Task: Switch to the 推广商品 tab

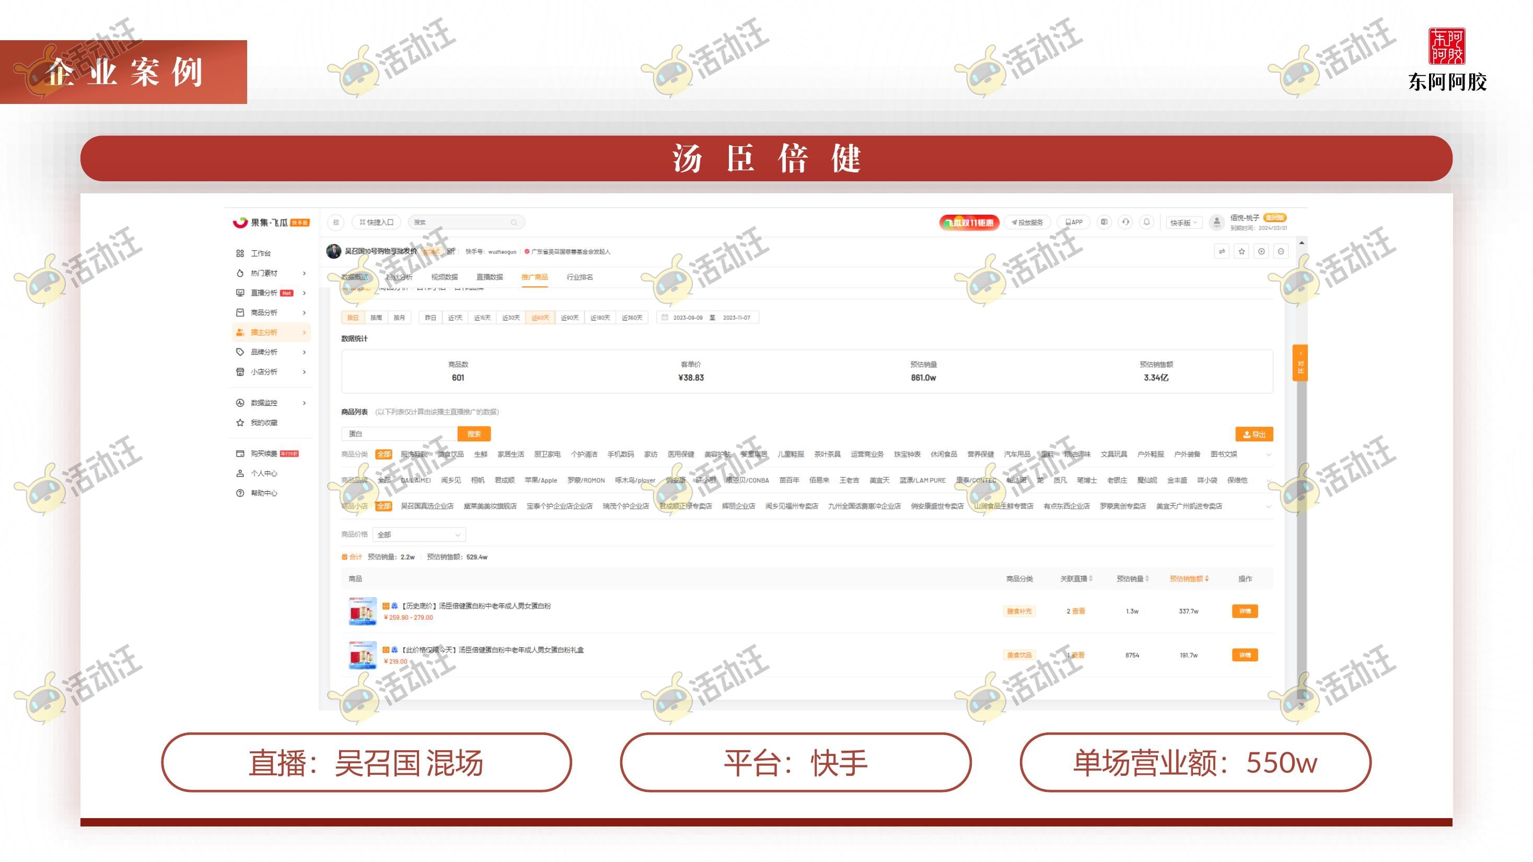Action: point(535,277)
